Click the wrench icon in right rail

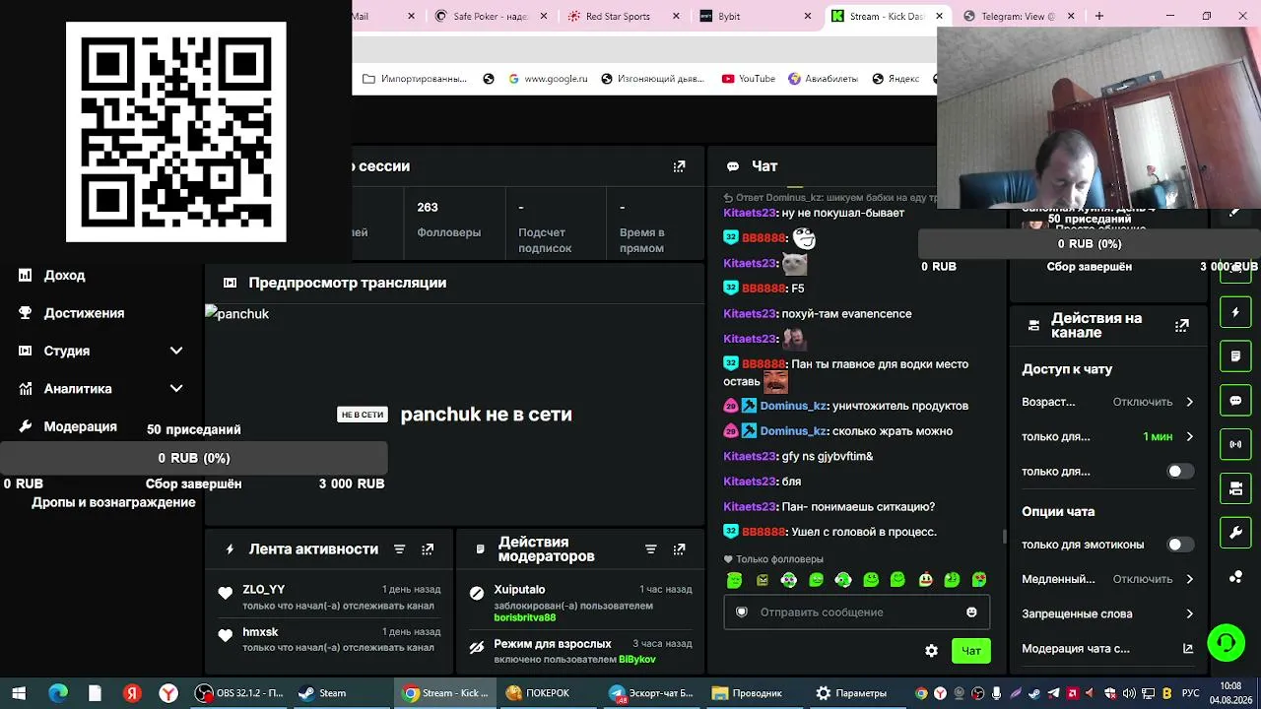pos(1235,533)
